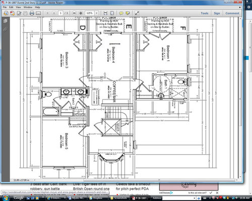
Task: Expand the Comment pane
Action: coord(232,13)
